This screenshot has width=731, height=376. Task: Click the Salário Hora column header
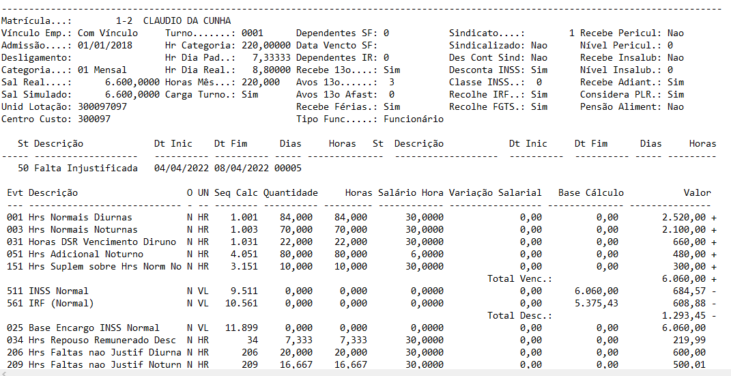tap(411, 193)
